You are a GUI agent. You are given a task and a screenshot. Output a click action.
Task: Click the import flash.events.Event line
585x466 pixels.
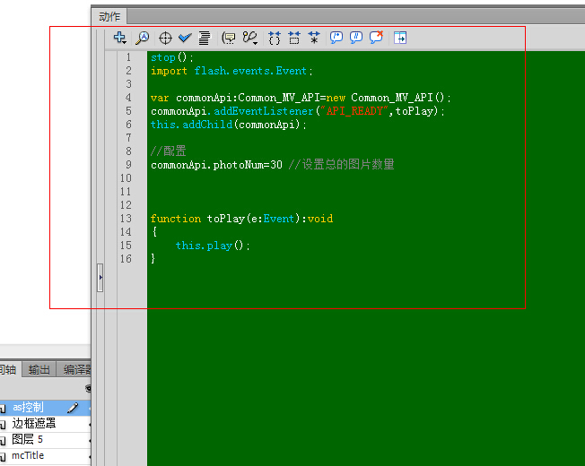point(231,71)
